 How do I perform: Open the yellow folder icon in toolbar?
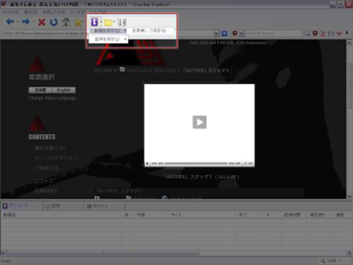coord(108,23)
